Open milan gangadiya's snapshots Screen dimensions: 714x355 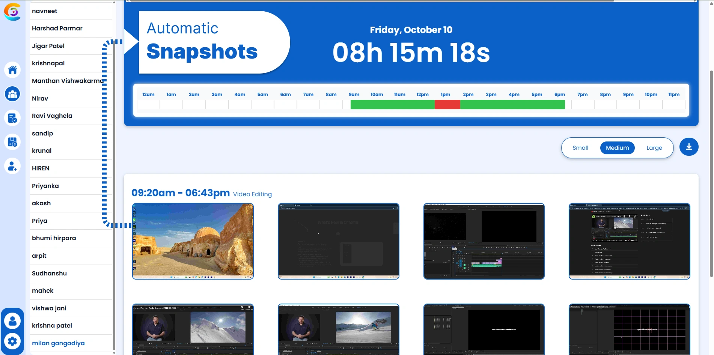[58, 343]
